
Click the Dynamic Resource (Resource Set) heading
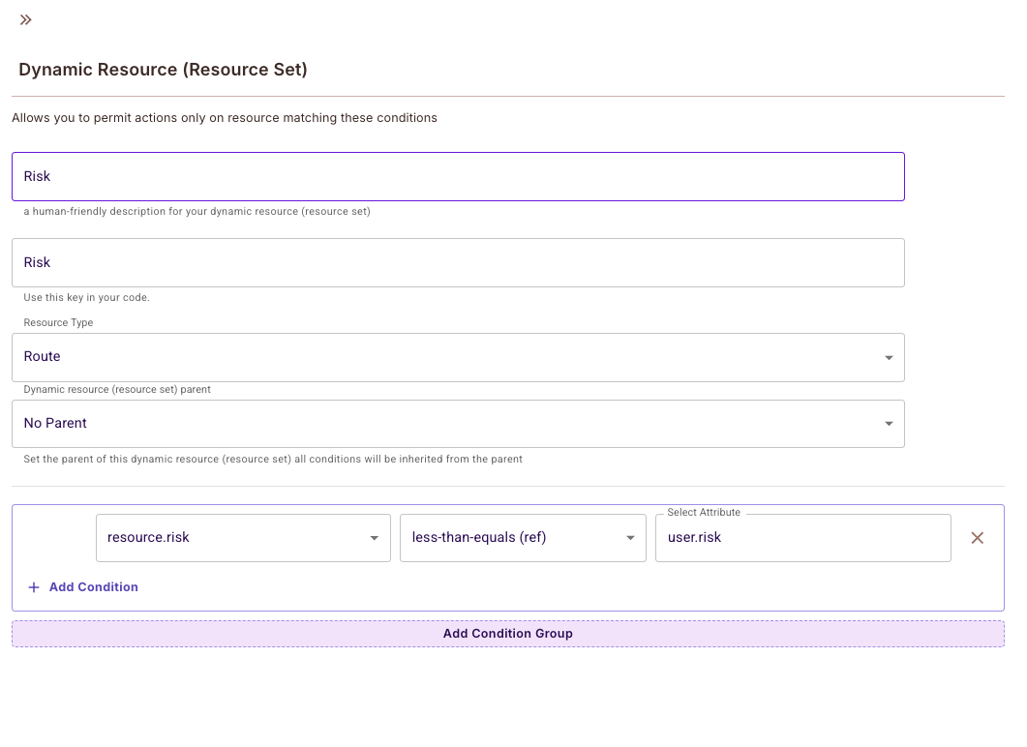(163, 70)
